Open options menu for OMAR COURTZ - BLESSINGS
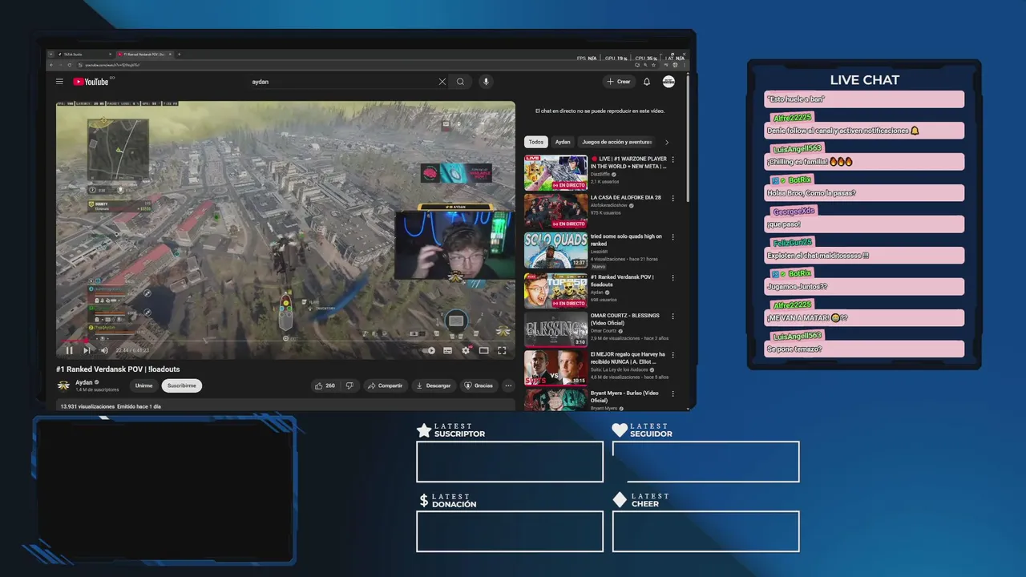 [x=673, y=316]
